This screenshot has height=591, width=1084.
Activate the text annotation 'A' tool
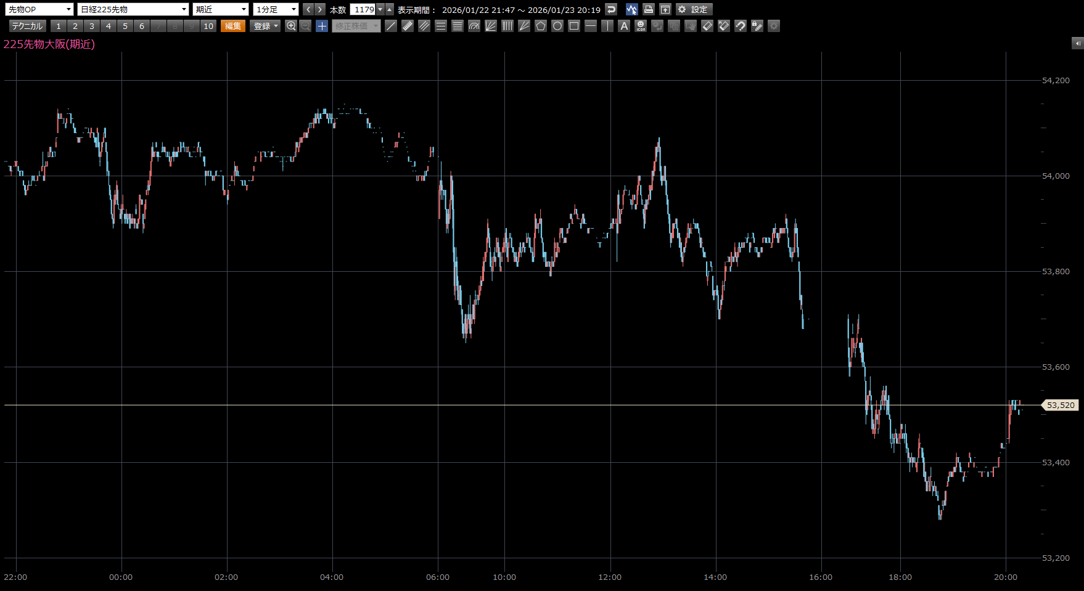point(624,26)
